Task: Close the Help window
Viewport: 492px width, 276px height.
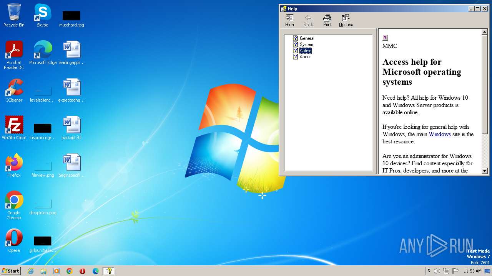Action: (x=485, y=9)
